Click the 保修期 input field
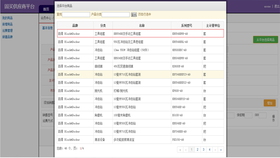This screenshot has height=158, width=280. [248, 116]
